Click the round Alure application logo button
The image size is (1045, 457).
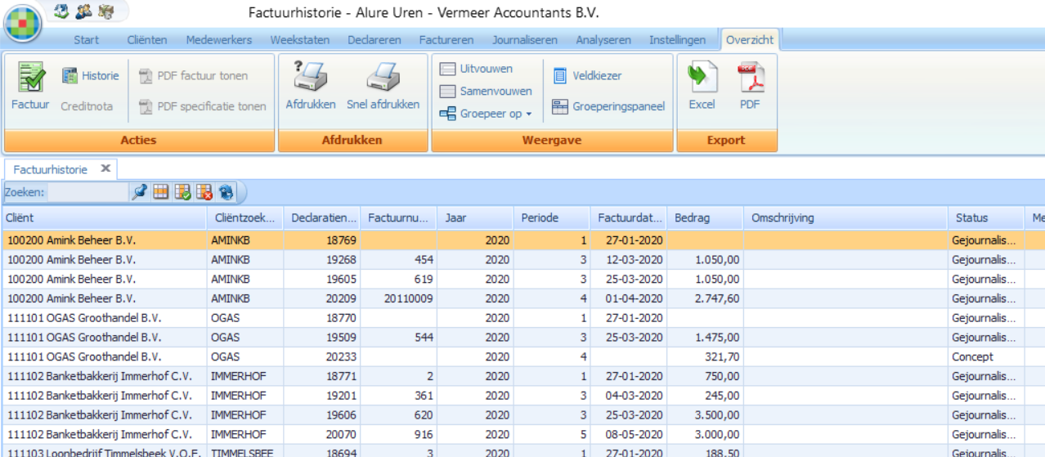23,23
